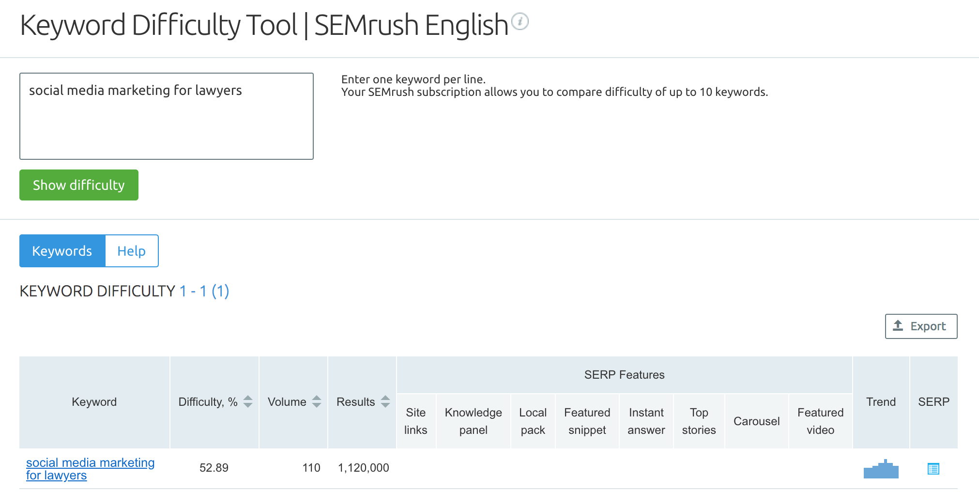Select the volume value 110
Viewport: 979px width, 492px height.
tap(311, 468)
